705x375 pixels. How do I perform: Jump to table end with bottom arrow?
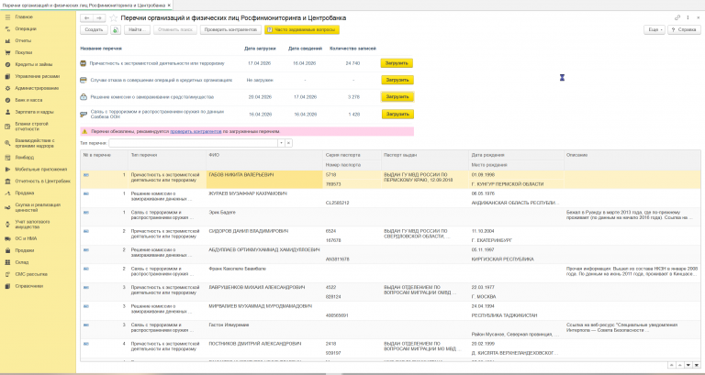[697, 365]
